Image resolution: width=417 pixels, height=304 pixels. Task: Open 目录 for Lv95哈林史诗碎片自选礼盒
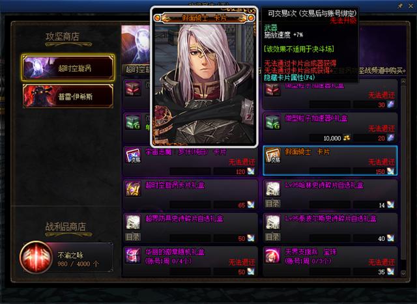pos(272,204)
